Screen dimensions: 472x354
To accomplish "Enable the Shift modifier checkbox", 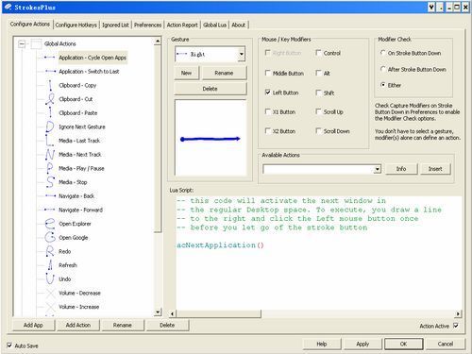I will coord(318,93).
